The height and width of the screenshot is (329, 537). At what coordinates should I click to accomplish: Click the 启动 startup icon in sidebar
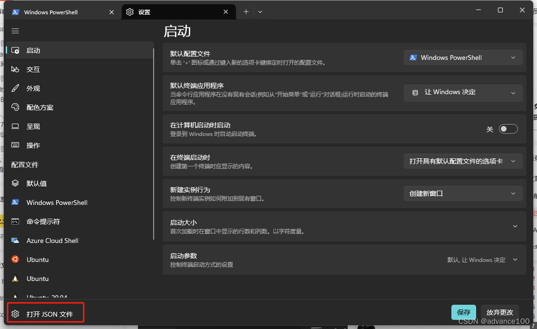pos(15,50)
